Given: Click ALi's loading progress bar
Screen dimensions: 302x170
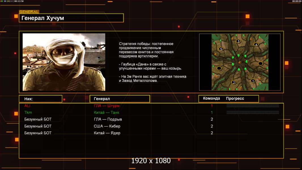Looking at the screenshot, I should click(x=253, y=105).
